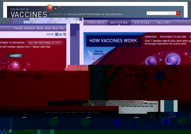Click the large purple cell illustration
This screenshot has height=134, width=191.
173,59
